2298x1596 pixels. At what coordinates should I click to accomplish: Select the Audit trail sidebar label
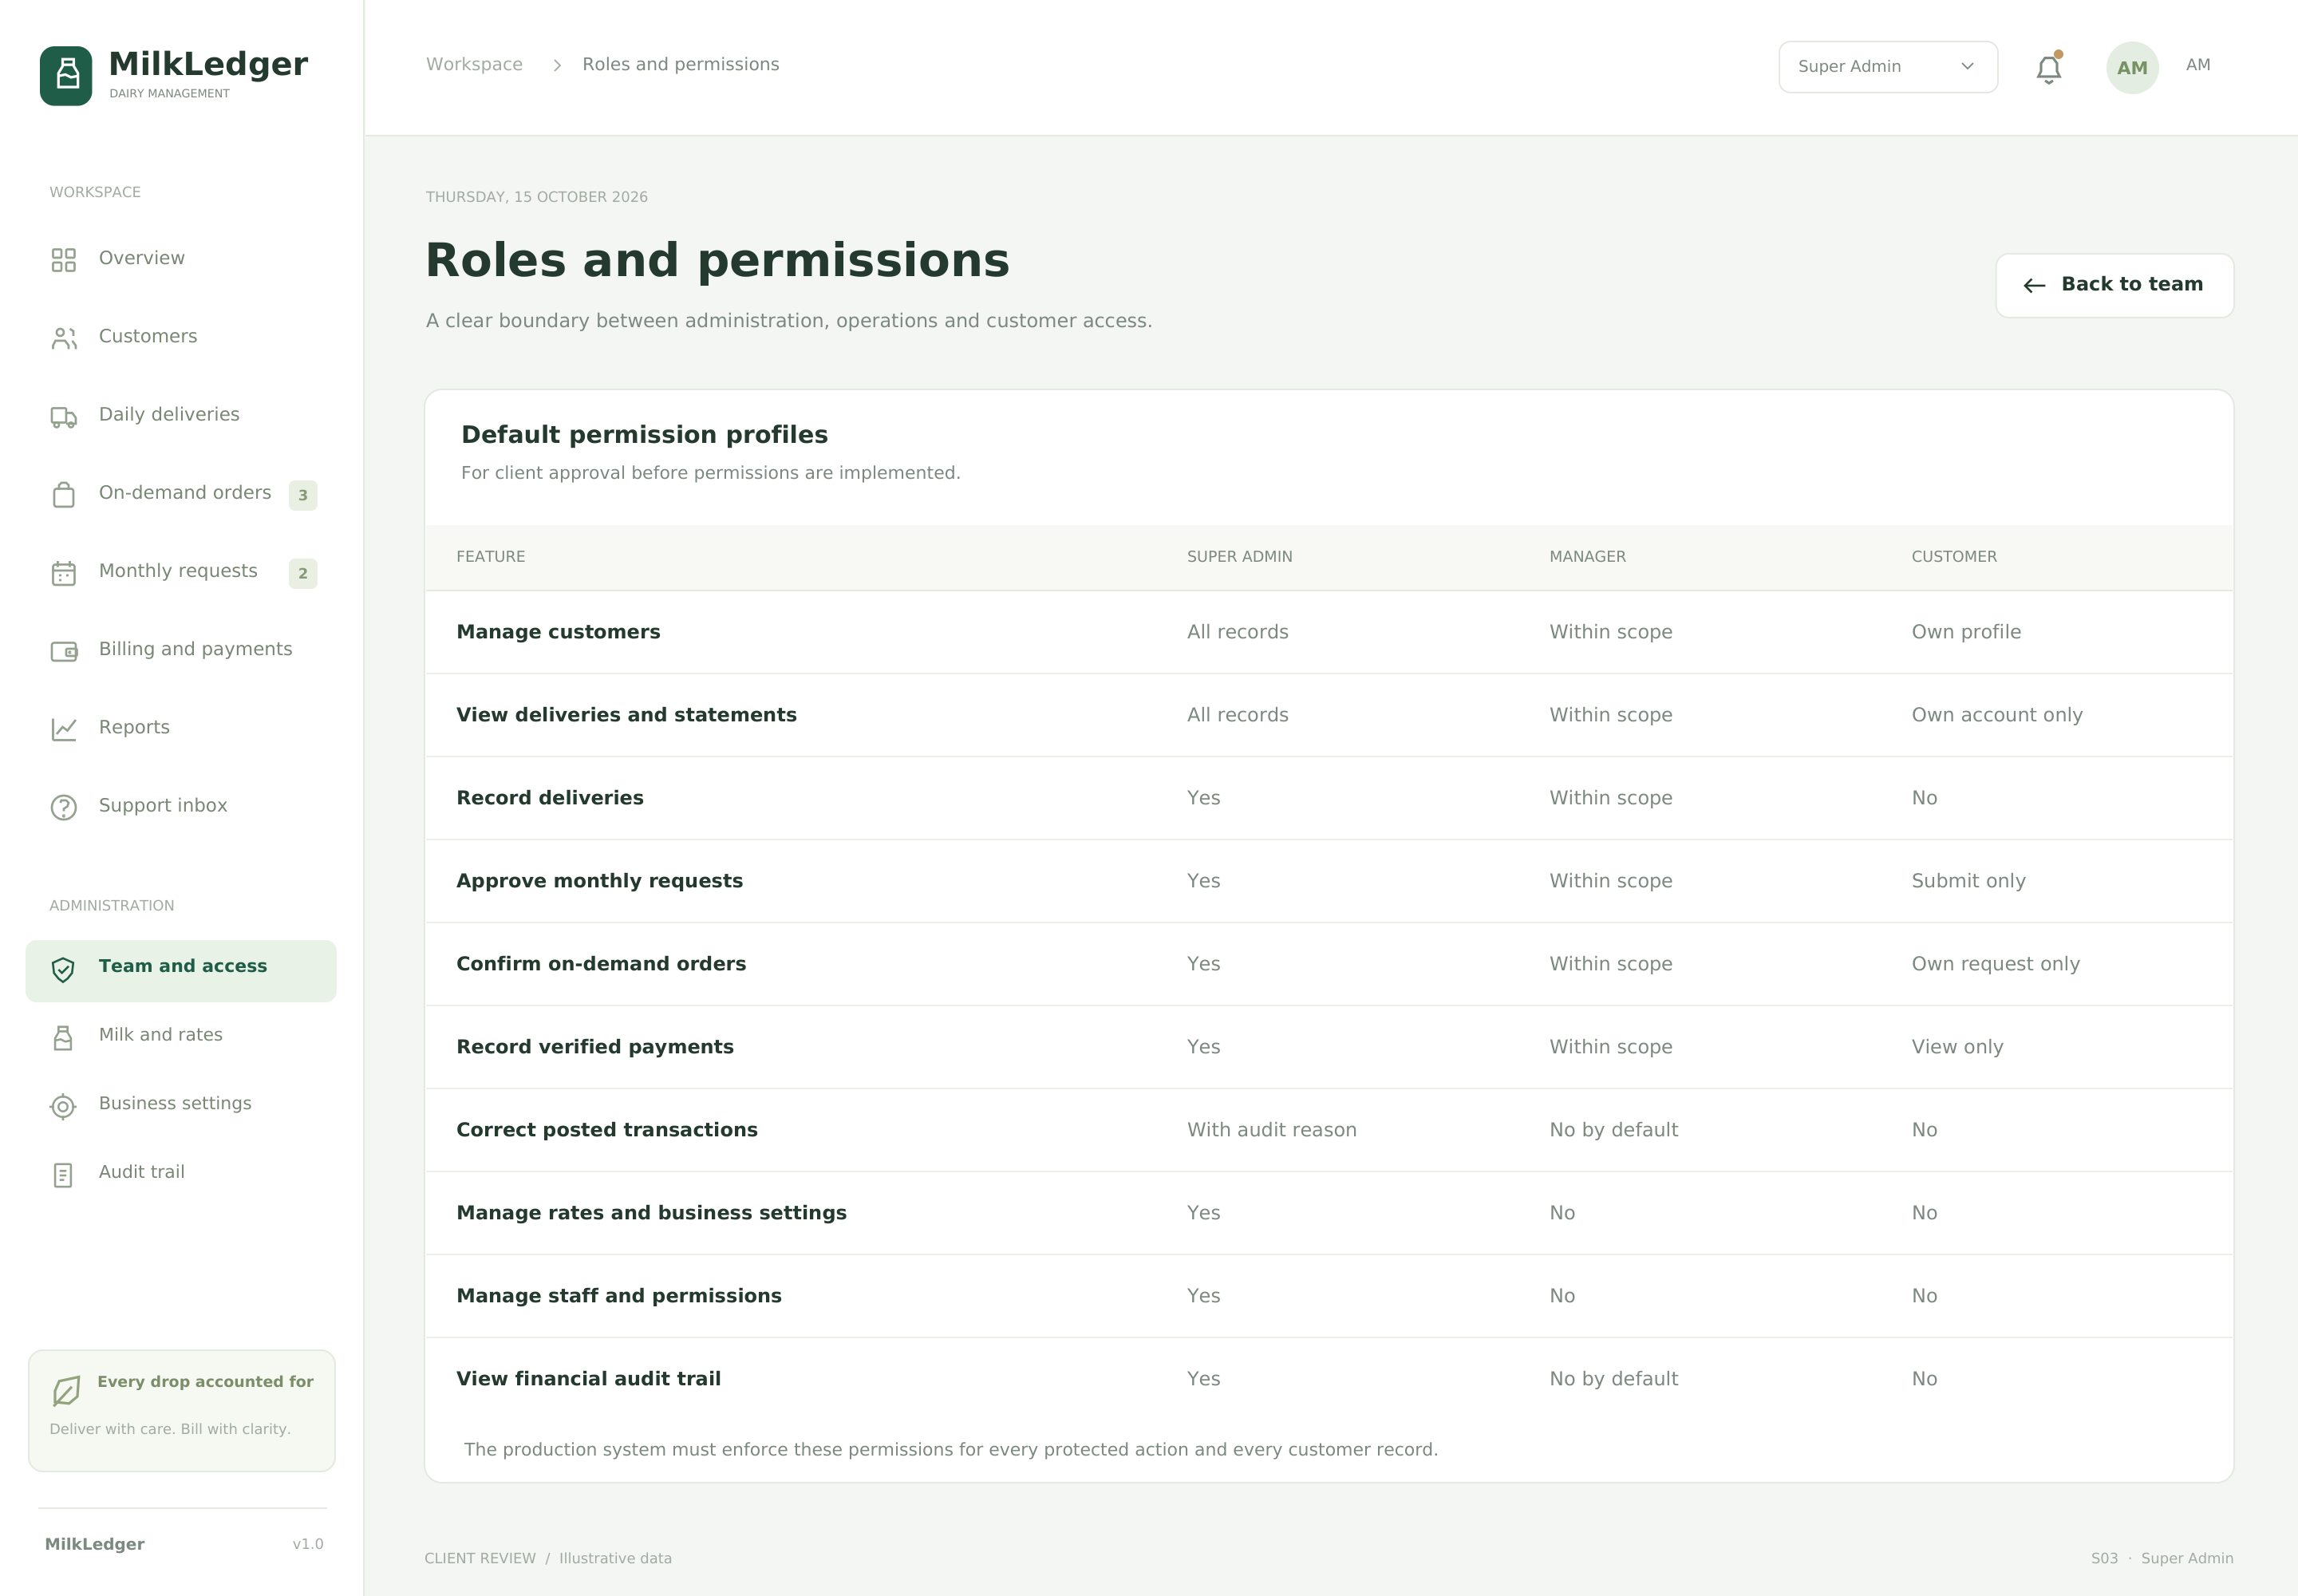pyautogui.click(x=142, y=1171)
